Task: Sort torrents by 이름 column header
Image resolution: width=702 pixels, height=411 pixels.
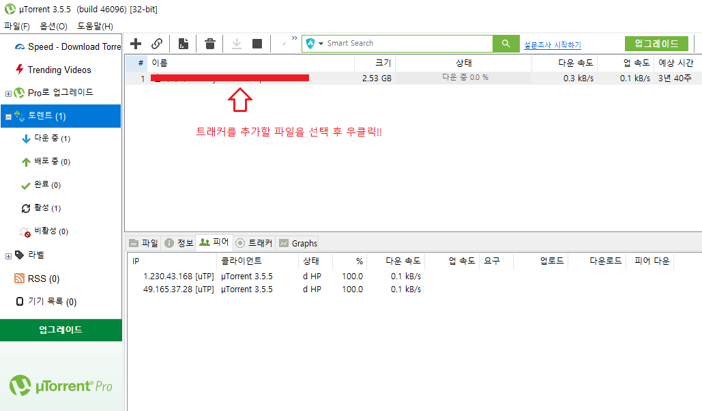Action: 251,63
